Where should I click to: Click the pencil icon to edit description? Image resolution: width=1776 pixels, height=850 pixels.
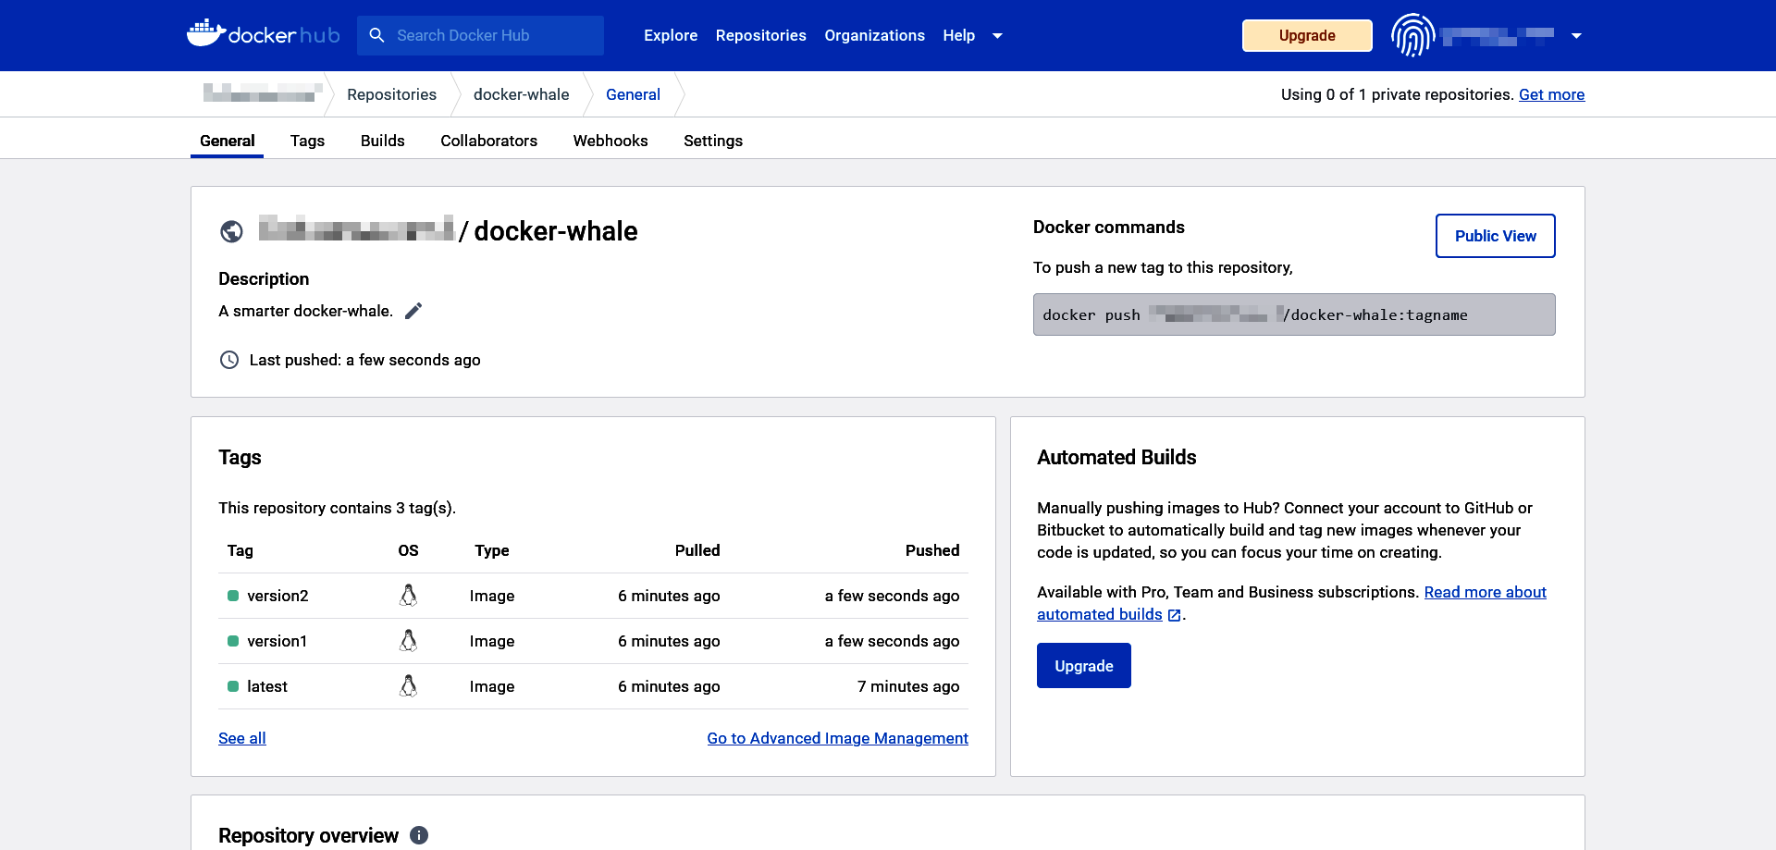click(x=413, y=311)
